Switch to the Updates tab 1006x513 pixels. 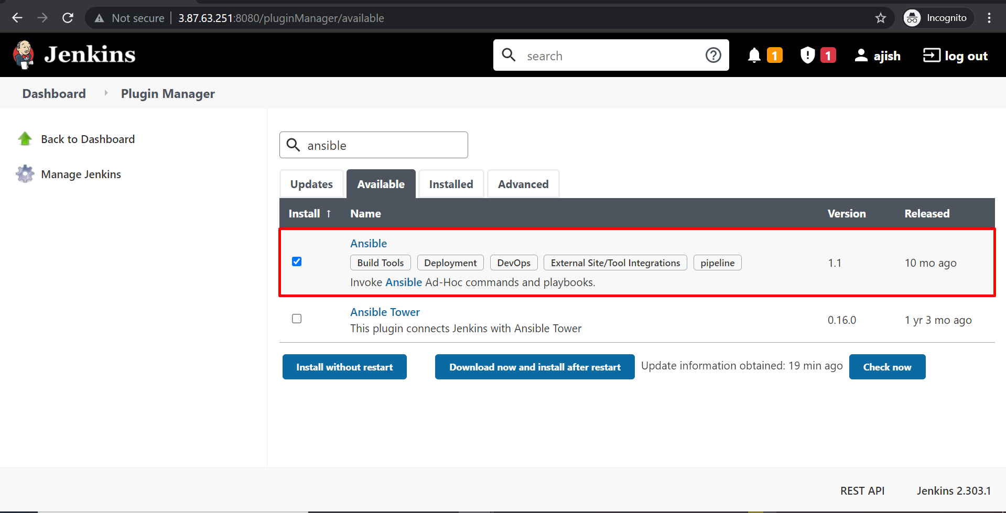[311, 184]
